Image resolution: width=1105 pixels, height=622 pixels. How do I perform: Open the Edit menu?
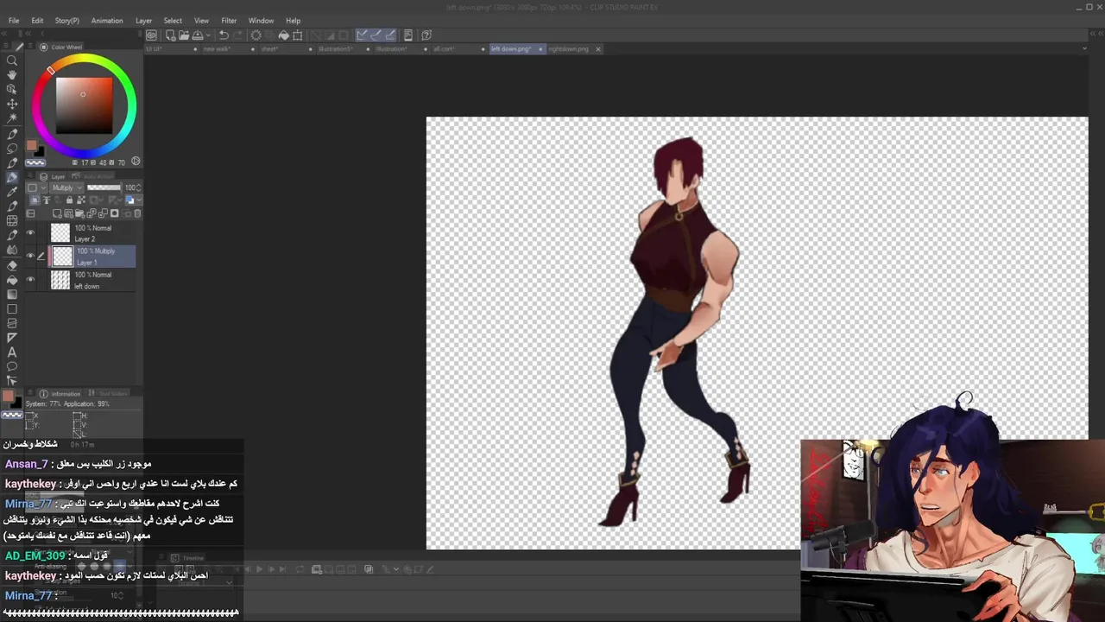pyautogui.click(x=37, y=21)
